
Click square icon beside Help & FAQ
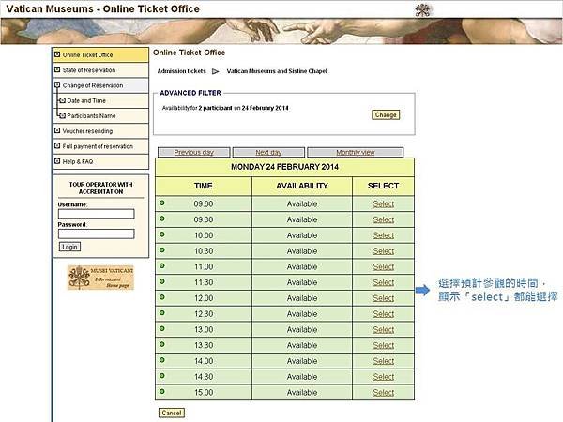(x=57, y=161)
